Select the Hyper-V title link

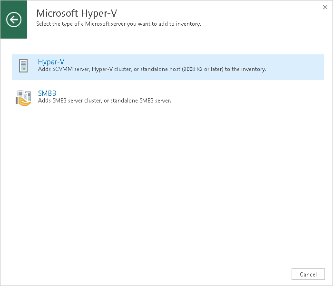click(x=51, y=62)
